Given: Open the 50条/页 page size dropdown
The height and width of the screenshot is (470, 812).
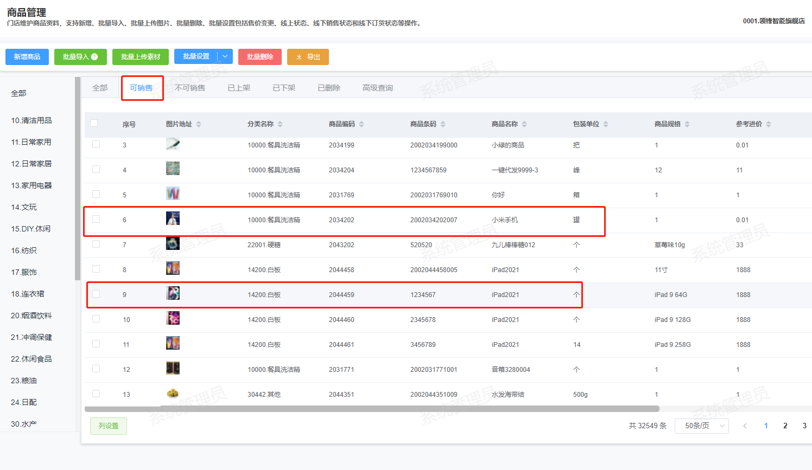Looking at the screenshot, I should 701,426.
